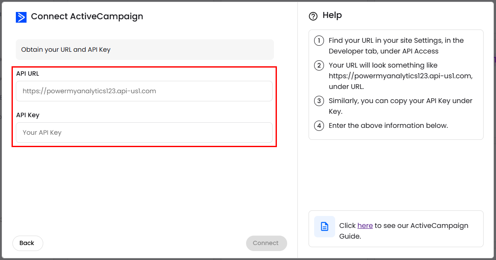496x260 pixels.
Task: Click the step 3 circled number
Action: coord(319,101)
